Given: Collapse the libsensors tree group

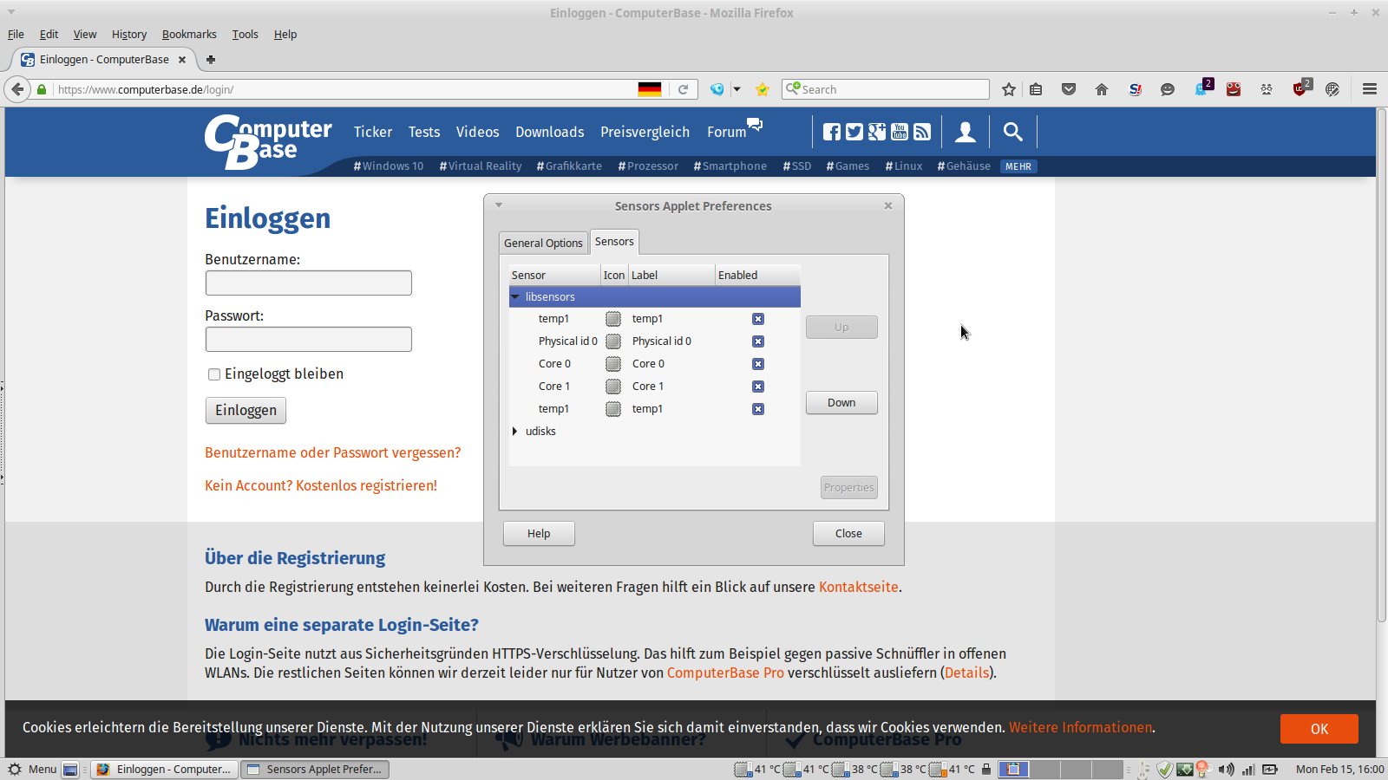Looking at the screenshot, I should tap(515, 296).
